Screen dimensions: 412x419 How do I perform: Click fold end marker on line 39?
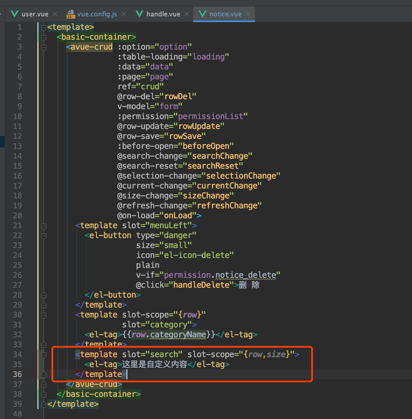(44, 404)
